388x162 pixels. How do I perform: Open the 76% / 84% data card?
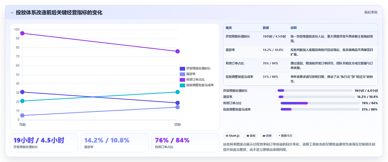(x=185, y=143)
